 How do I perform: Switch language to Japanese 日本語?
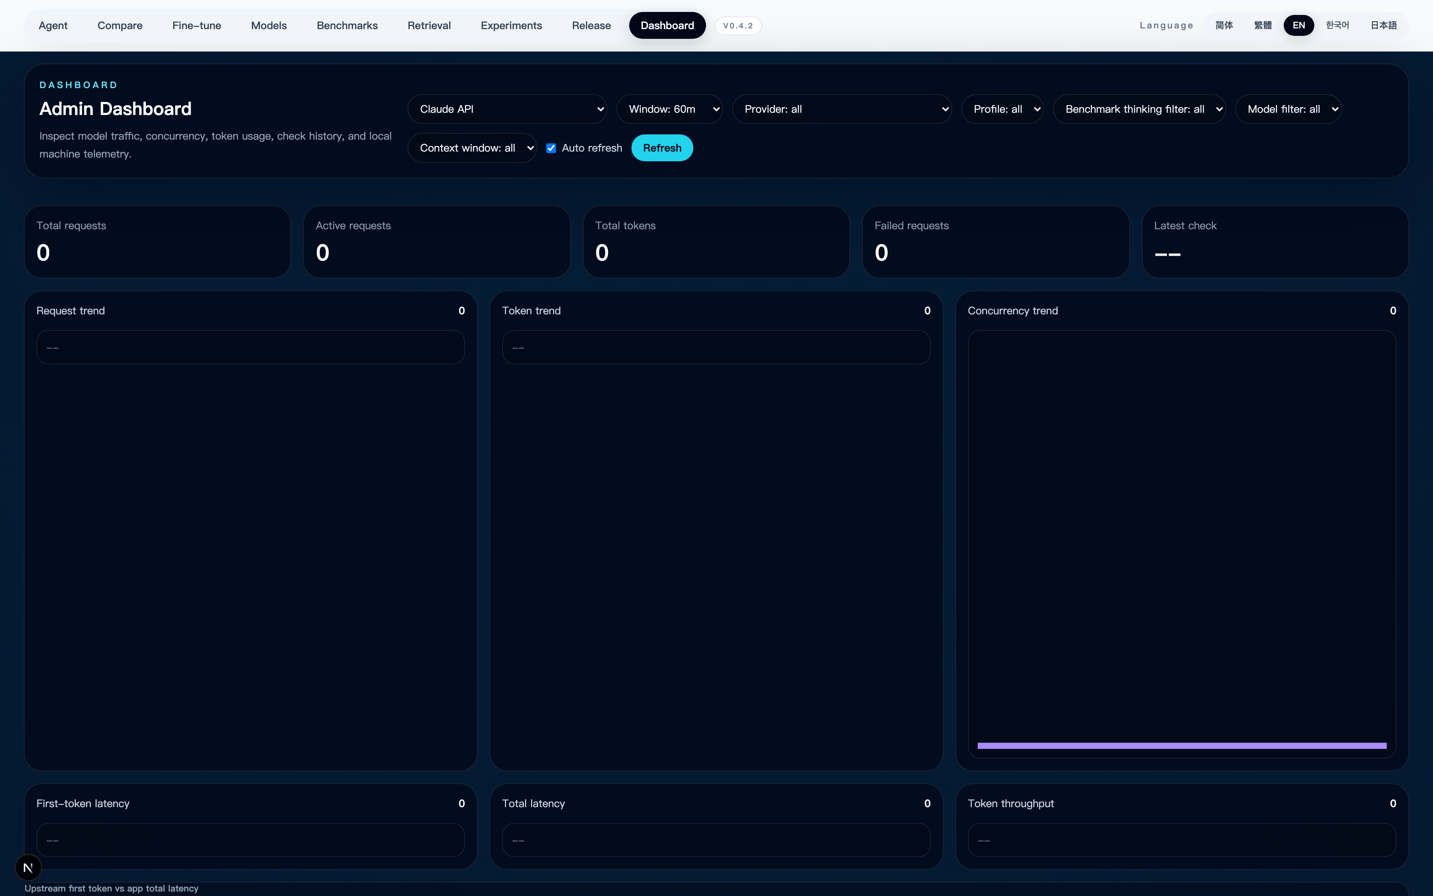tap(1383, 25)
